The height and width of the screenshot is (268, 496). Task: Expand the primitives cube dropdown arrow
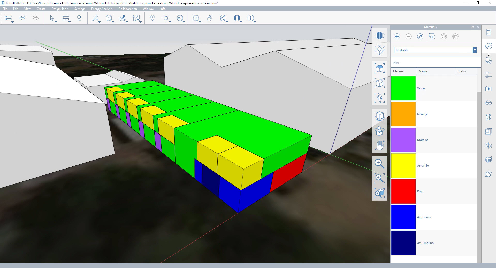[x=113, y=22]
